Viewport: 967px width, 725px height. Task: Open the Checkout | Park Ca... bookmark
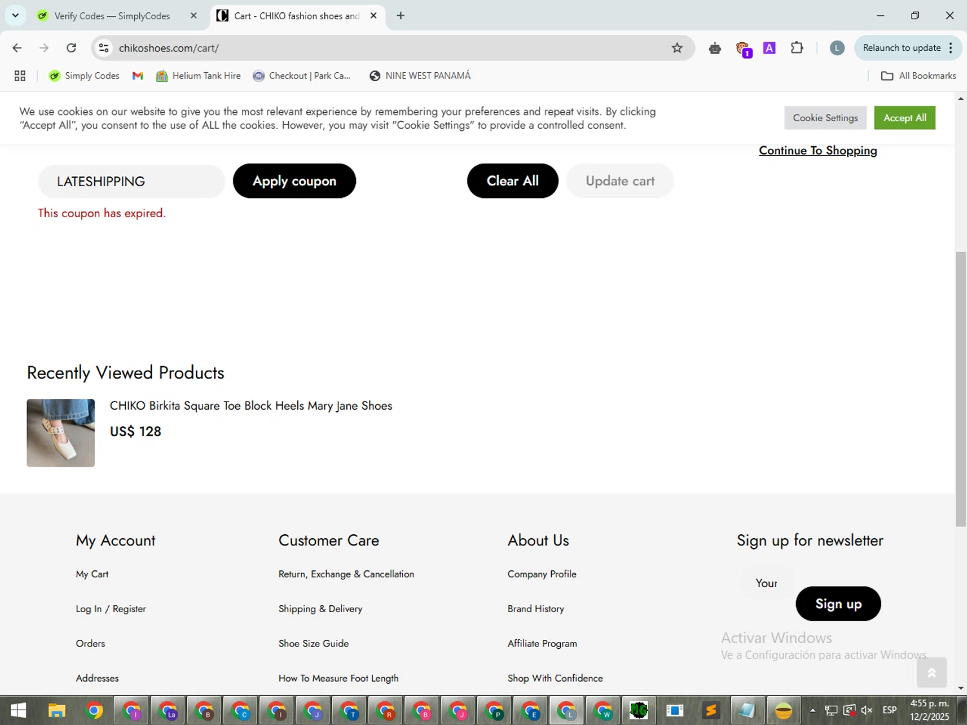[302, 76]
